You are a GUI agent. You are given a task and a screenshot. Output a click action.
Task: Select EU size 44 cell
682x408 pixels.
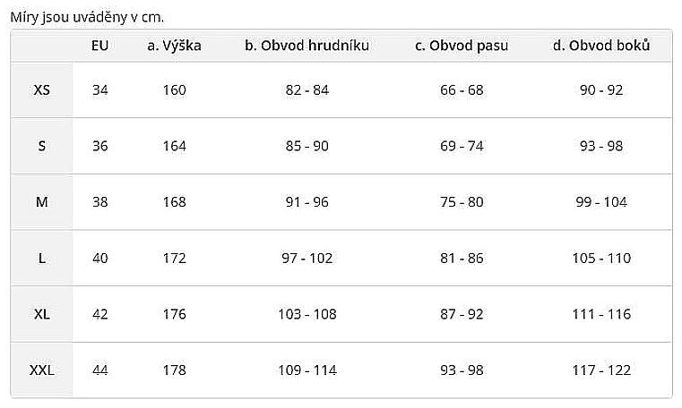pos(99,370)
